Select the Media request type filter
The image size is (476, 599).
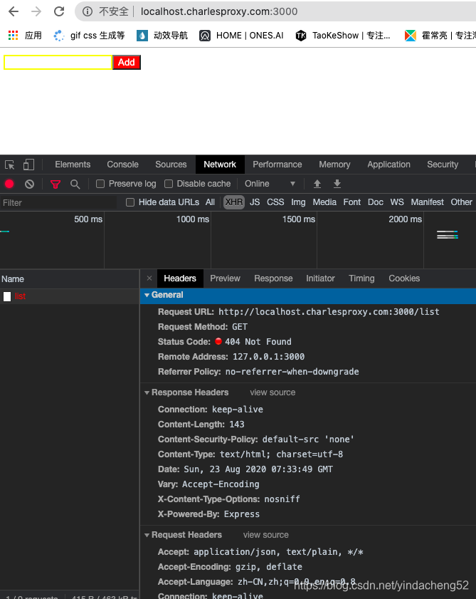click(x=324, y=202)
